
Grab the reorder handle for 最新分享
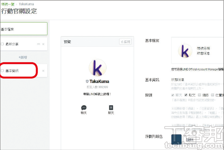(38, 44)
